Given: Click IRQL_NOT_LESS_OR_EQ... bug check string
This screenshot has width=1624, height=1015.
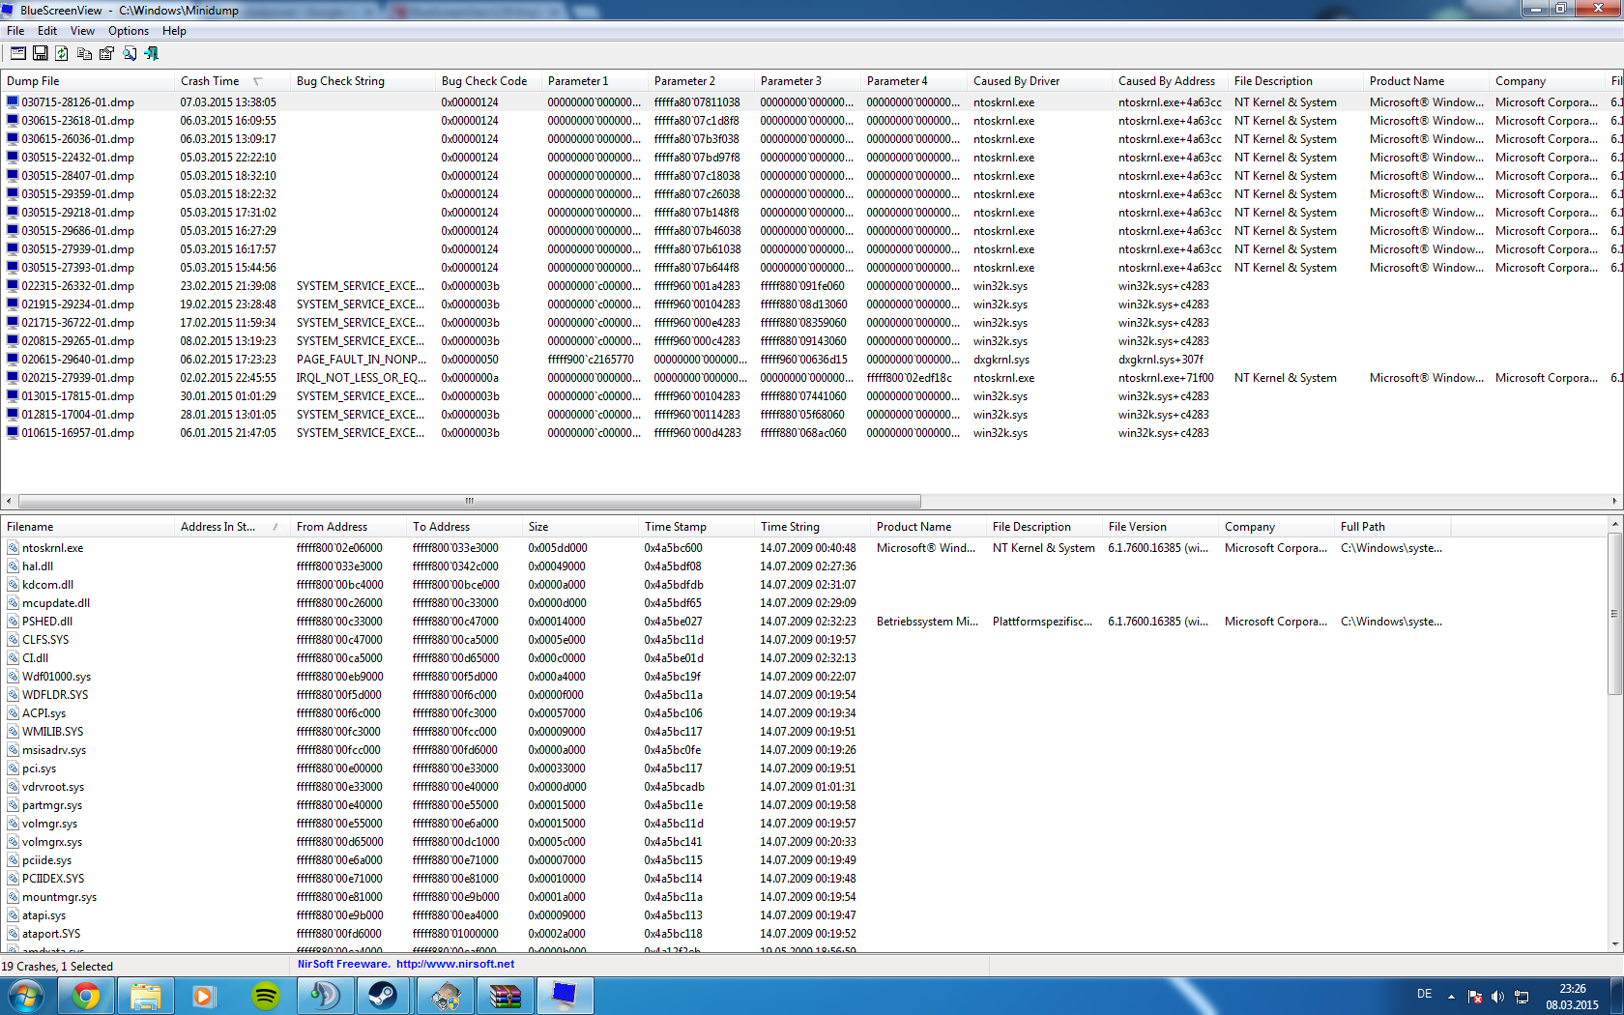Looking at the screenshot, I should 362,378.
